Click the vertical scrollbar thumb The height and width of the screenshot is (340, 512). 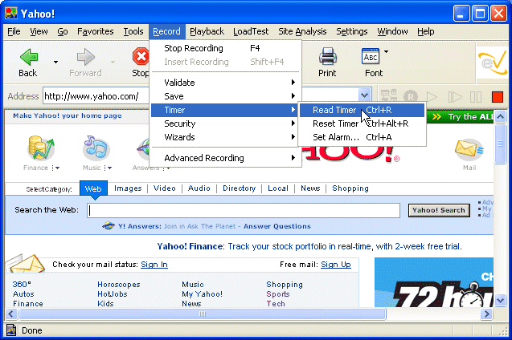[x=500, y=144]
